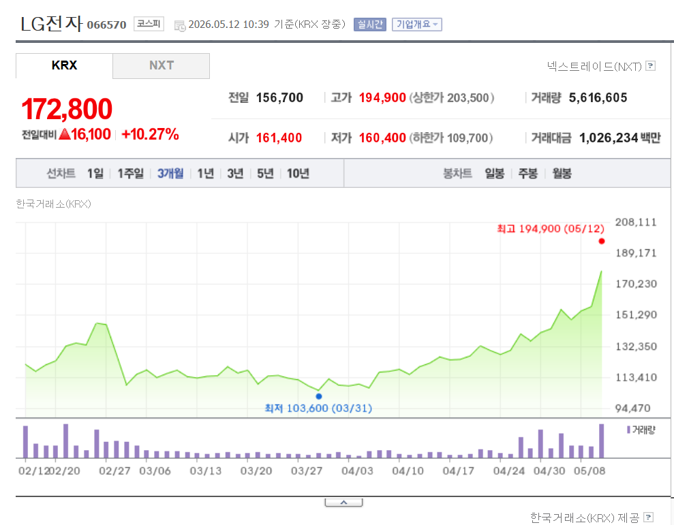Click the 거래대금 1,026,234 value
The image size is (674, 525).
coord(609,138)
